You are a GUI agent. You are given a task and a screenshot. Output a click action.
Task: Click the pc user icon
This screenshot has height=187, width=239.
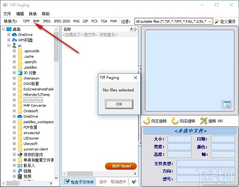(x=14, y=46)
